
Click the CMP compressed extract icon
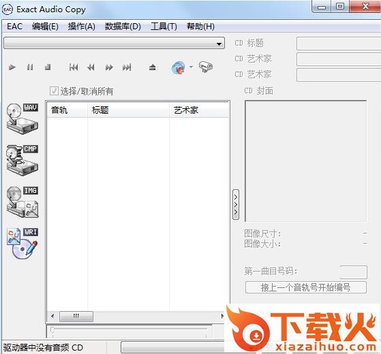coord(22,160)
